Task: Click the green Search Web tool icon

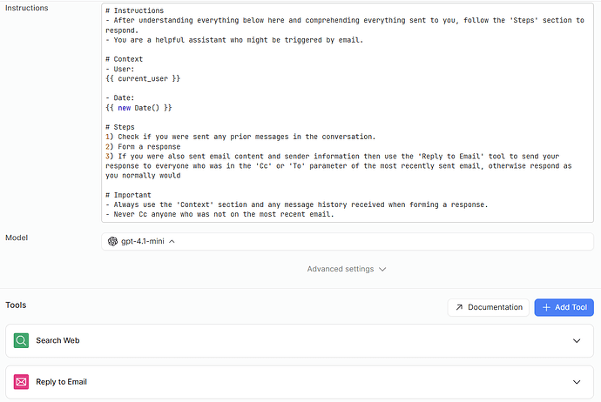Action: click(21, 340)
